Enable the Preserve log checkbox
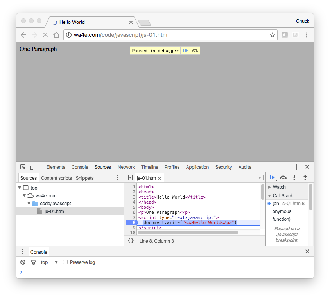The width and height of the screenshot is (330, 298). click(x=65, y=262)
